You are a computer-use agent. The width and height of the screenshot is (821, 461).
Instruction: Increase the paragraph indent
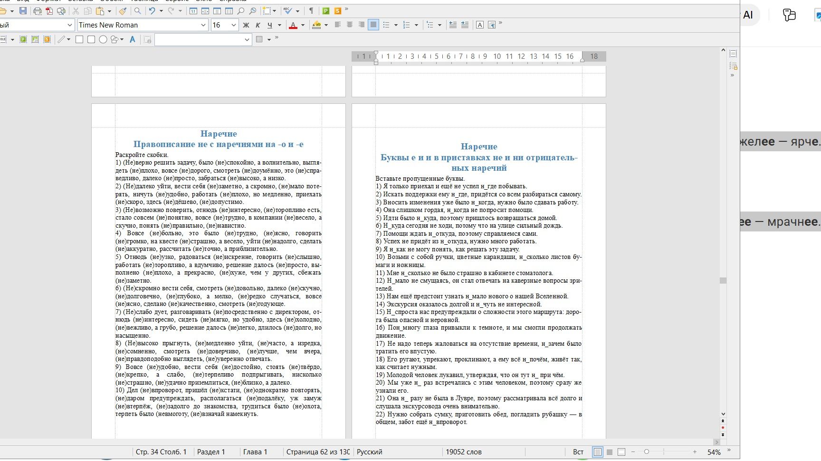(x=465, y=25)
